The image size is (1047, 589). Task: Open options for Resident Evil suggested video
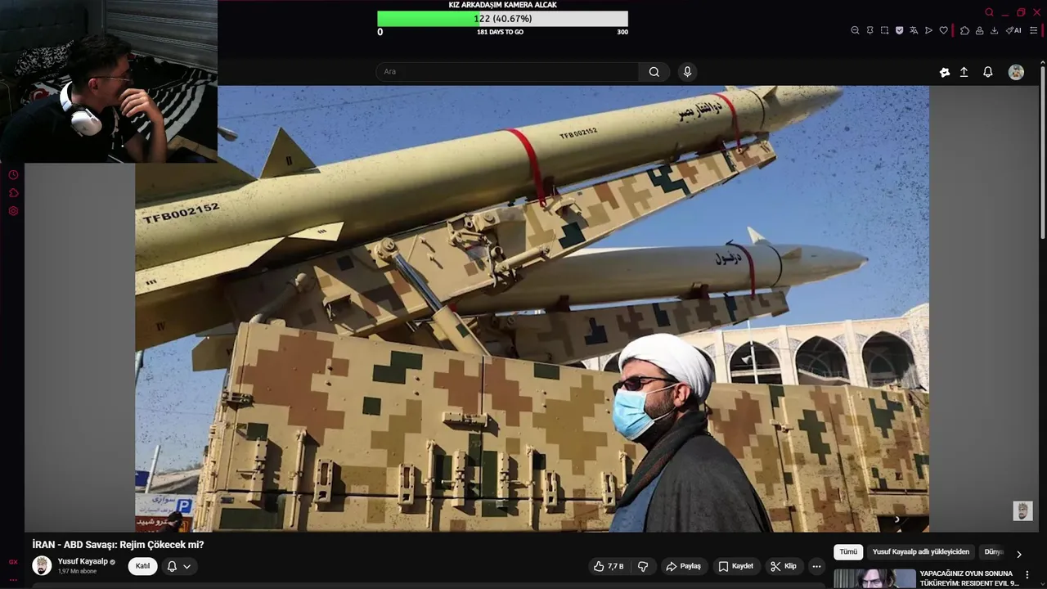[x=1028, y=575]
